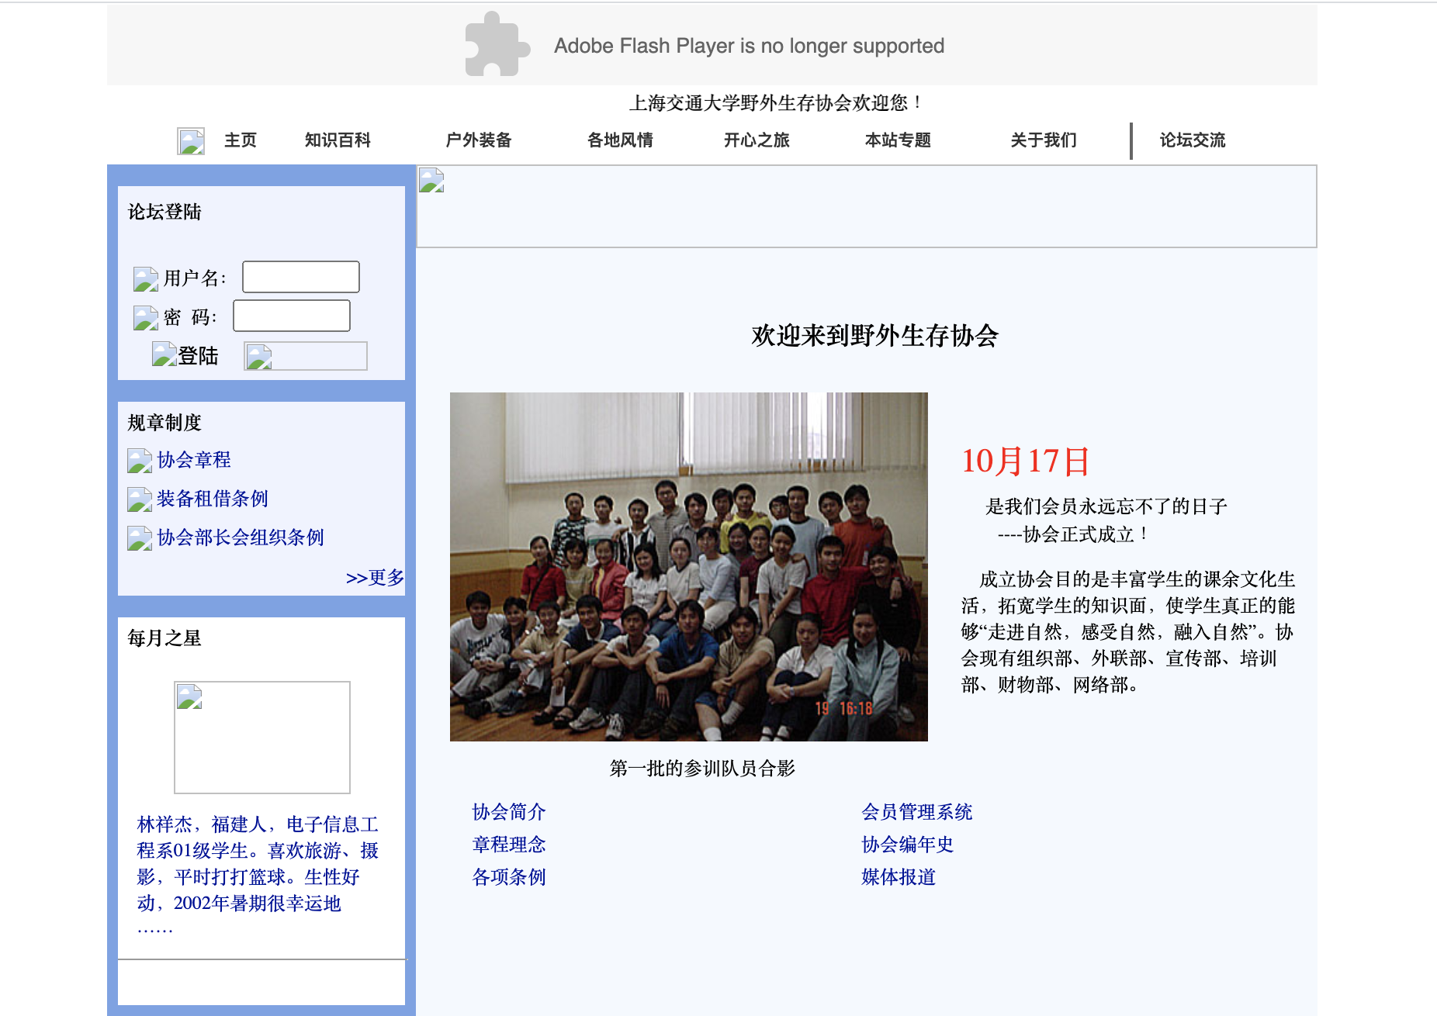Viewport: 1437px width, 1016px height.
Task: Click the 协会正式成立 line of text
Action: point(1073,534)
